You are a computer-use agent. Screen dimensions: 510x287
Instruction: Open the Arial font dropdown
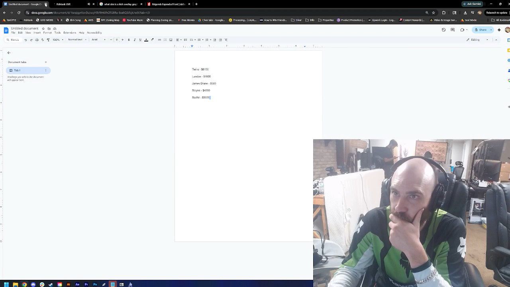pos(99,40)
